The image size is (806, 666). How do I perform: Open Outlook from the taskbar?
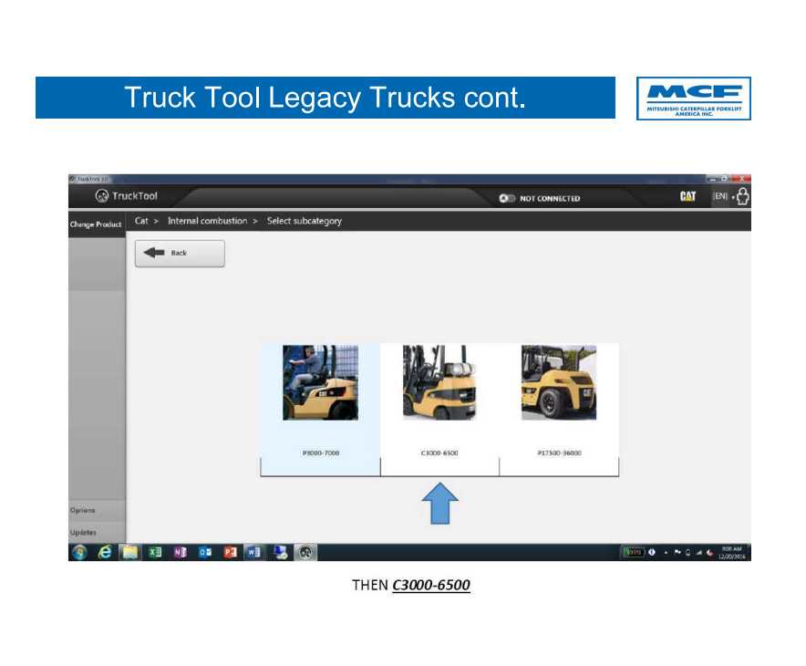click(205, 552)
